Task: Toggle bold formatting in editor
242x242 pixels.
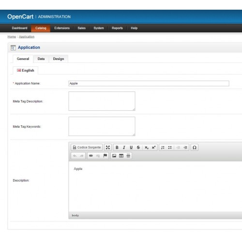Action: [117, 148]
